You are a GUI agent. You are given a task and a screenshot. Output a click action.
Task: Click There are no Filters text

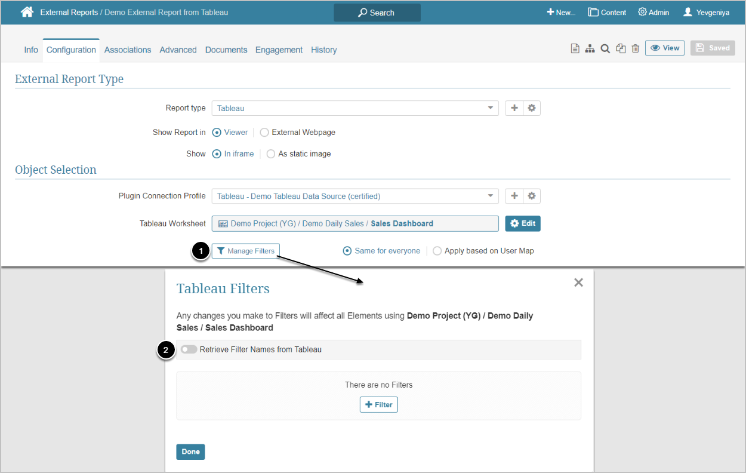tap(379, 385)
